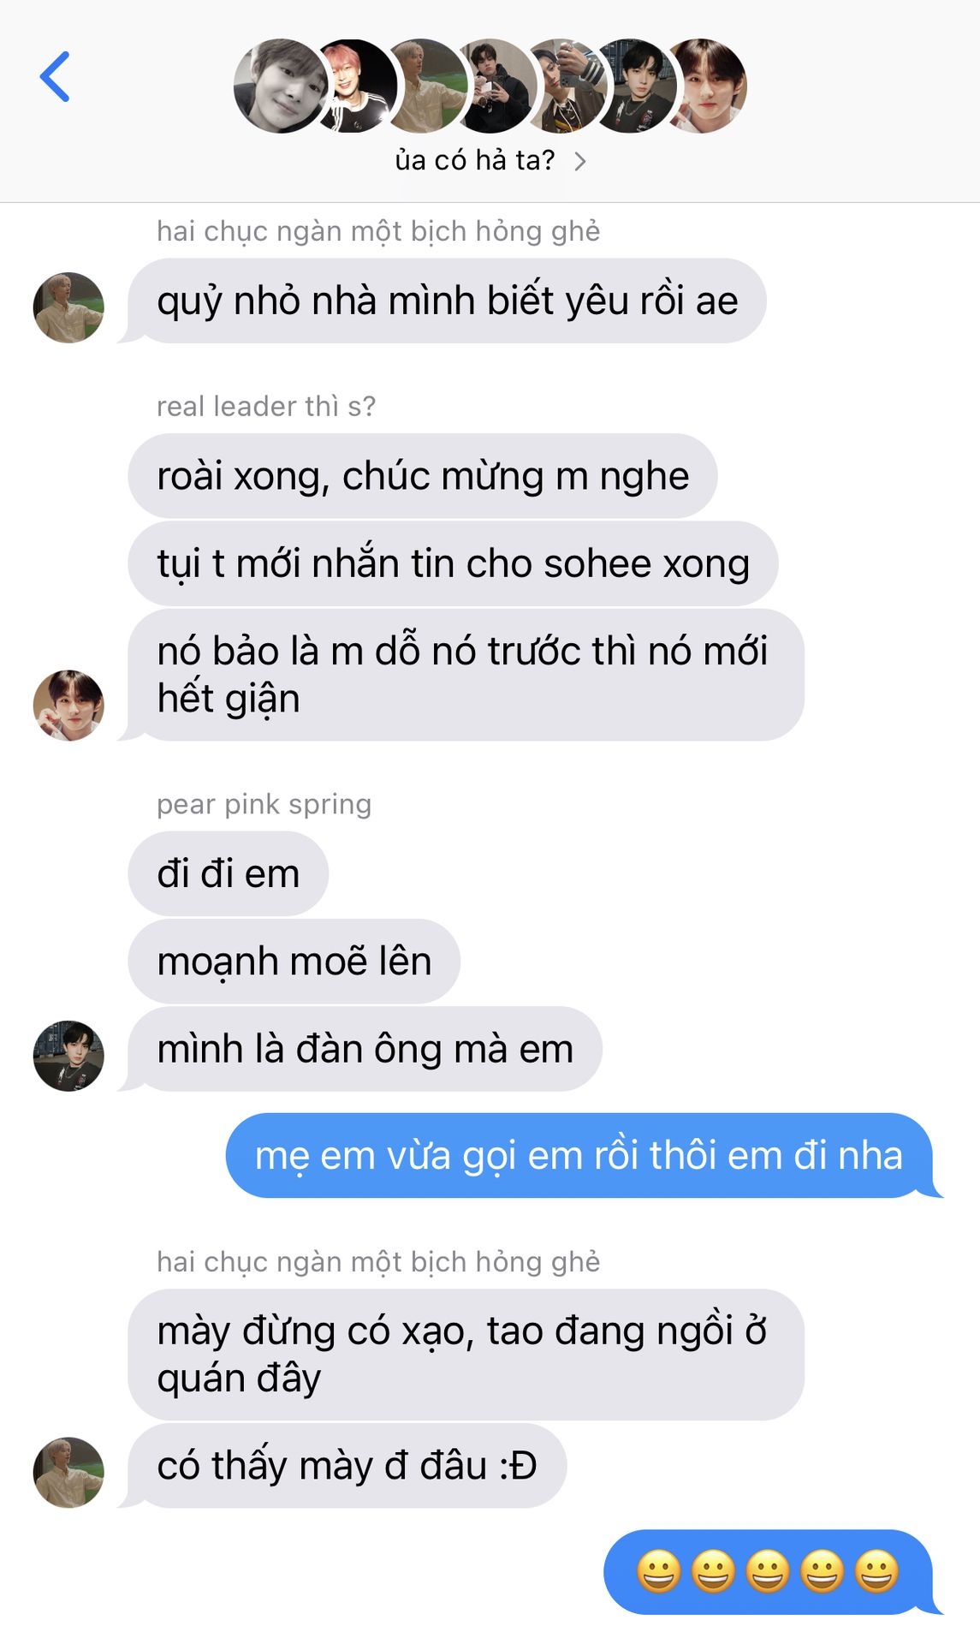Tap blue bubble 'mẹ em vừa gọi em rồi'
Screen dimensions: 980x1644
[579, 1155]
